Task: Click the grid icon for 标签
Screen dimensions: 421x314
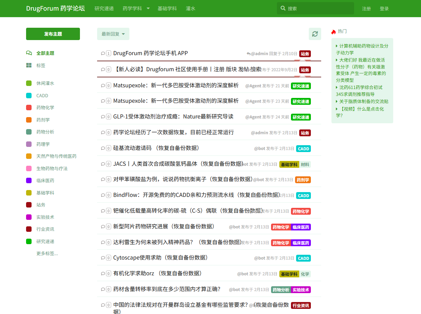Action: click(x=29, y=65)
